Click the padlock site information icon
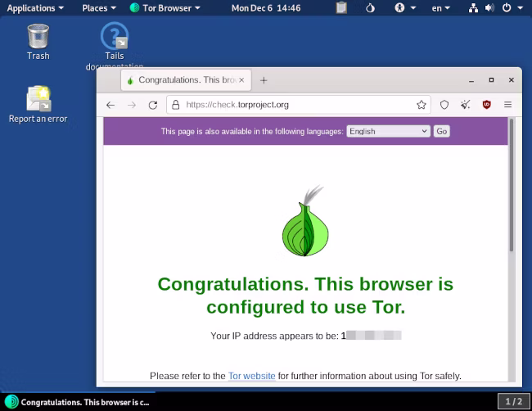The width and height of the screenshot is (532, 411). coord(175,105)
